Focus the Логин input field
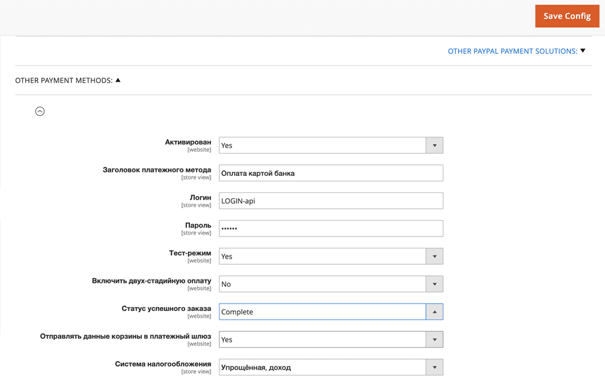This screenshot has height=381, width=605. point(330,201)
